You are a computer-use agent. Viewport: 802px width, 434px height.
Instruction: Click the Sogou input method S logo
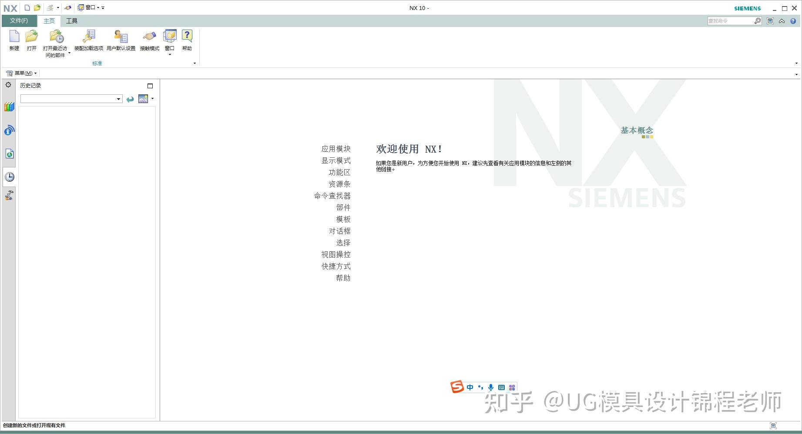tap(457, 387)
